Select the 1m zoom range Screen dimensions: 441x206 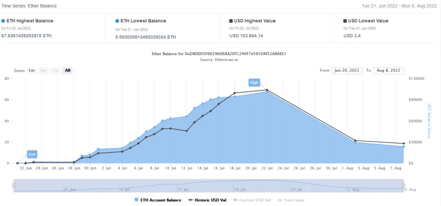pos(32,70)
